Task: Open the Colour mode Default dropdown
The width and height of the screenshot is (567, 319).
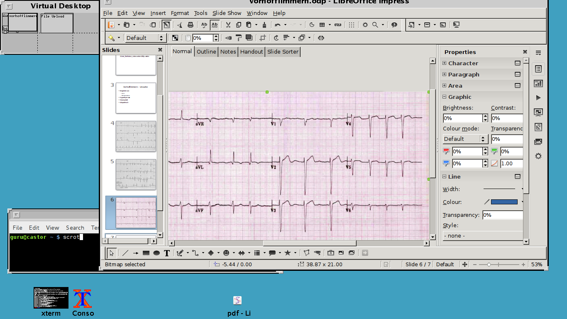Action: pyautogui.click(x=465, y=139)
